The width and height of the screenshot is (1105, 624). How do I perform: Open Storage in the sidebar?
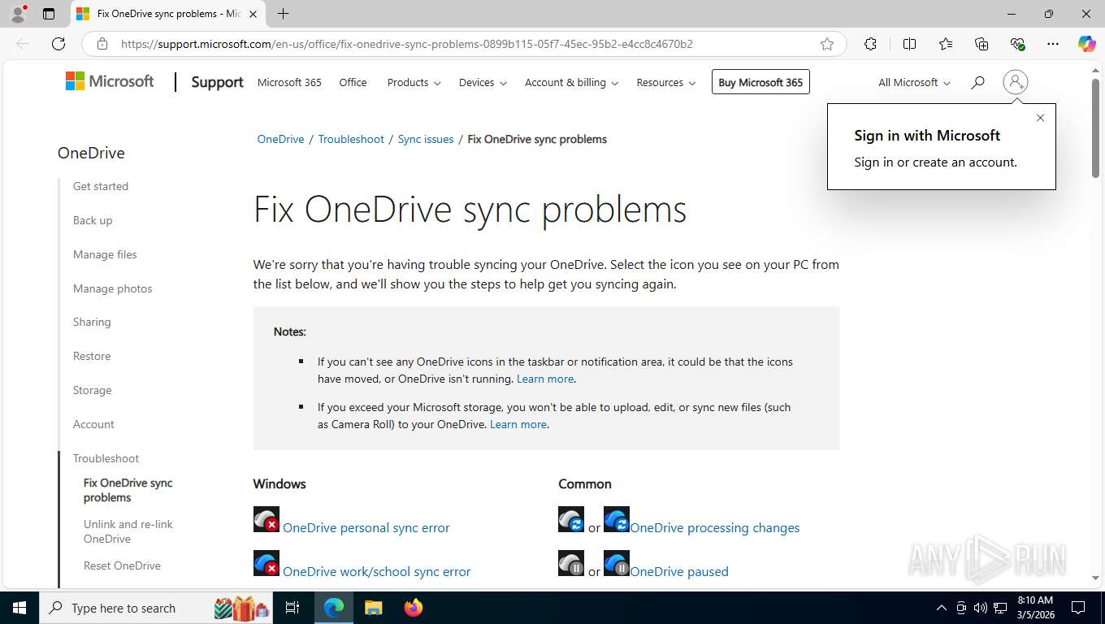[x=92, y=390]
